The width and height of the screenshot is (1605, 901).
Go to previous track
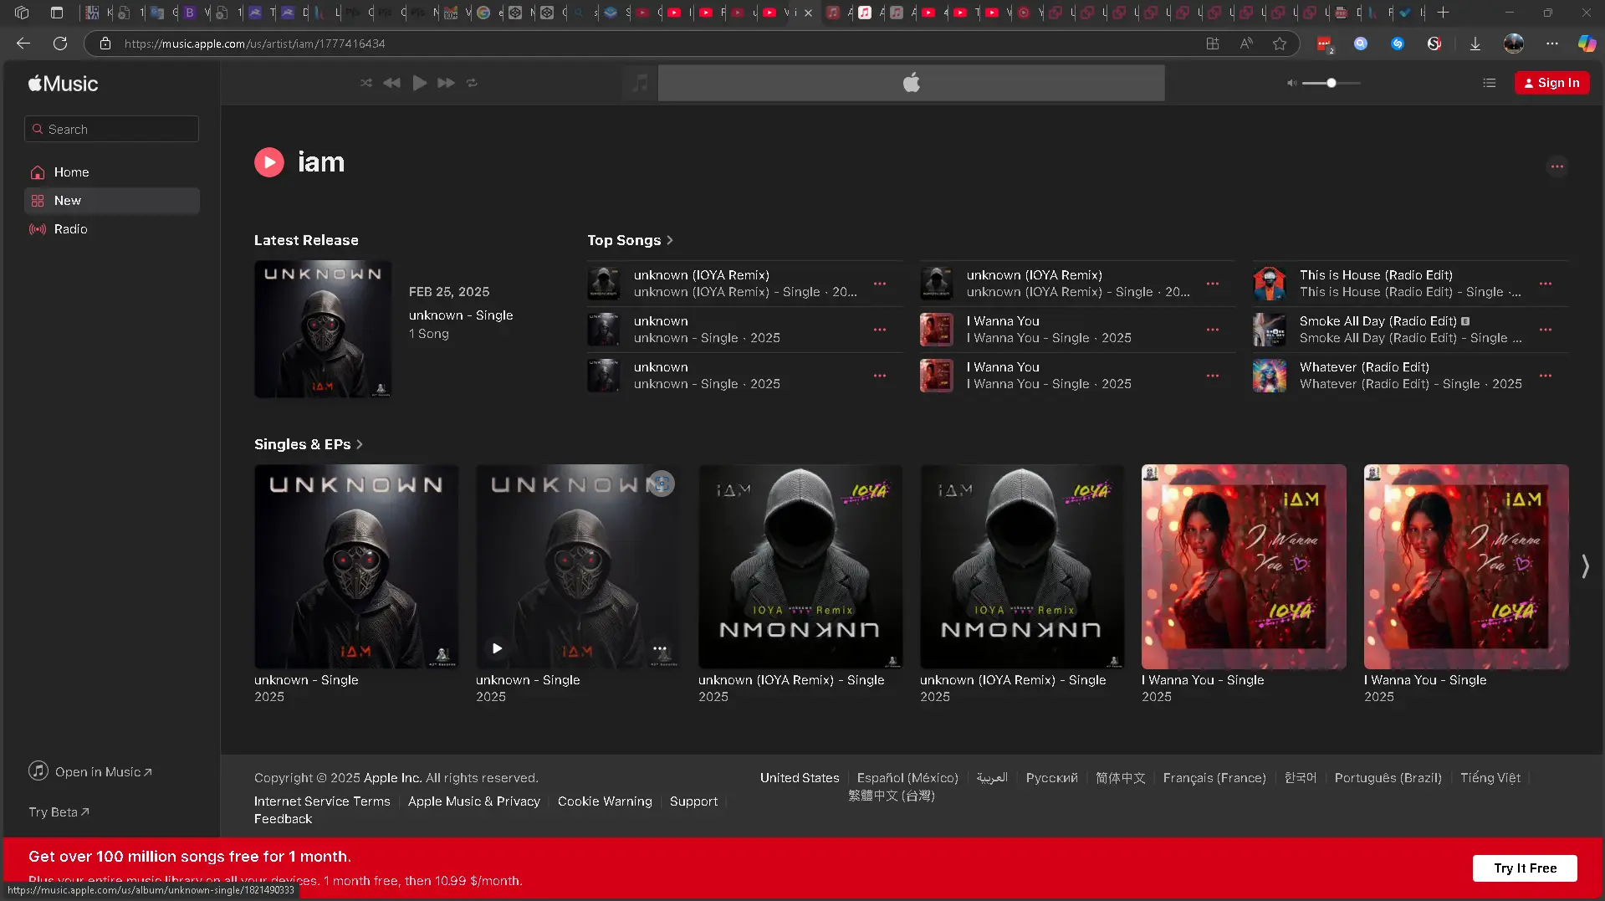point(391,83)
